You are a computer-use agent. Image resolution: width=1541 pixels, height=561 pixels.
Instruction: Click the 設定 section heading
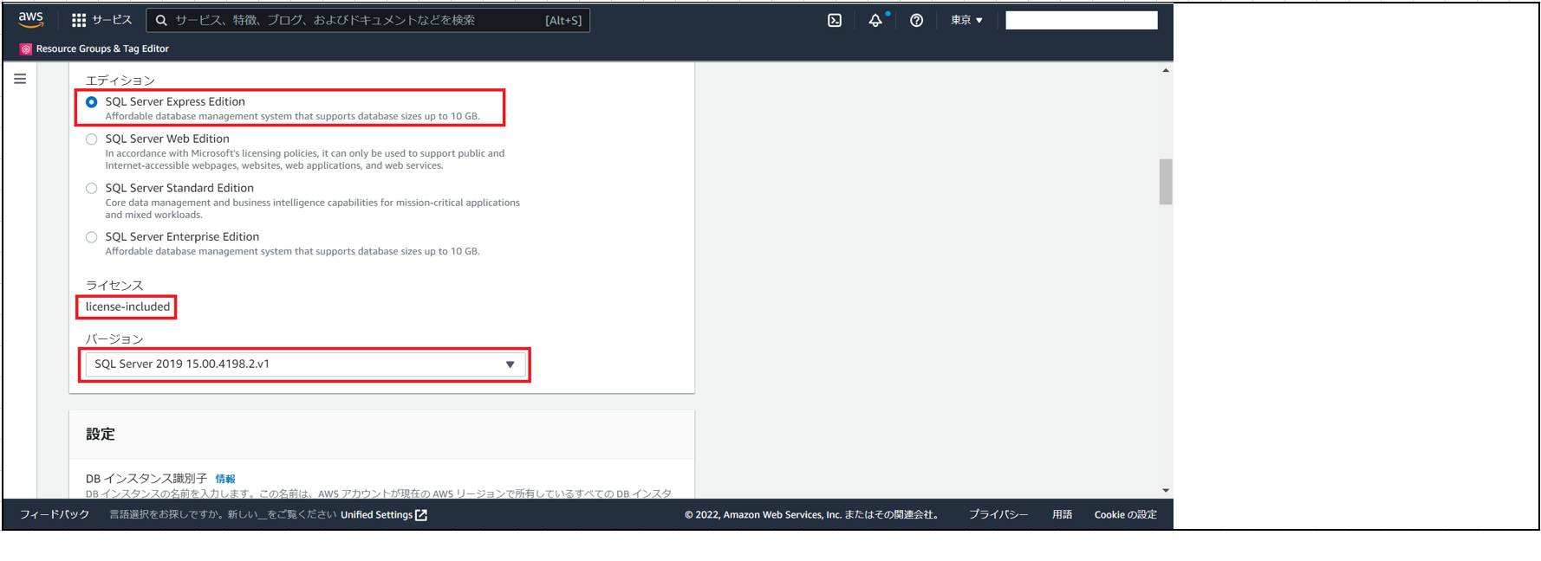(101, 435)
